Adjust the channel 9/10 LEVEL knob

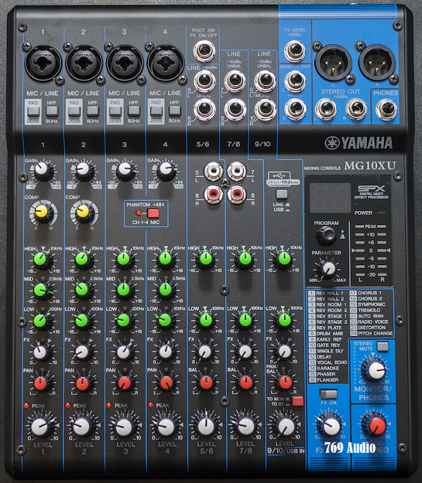point(286,426)
